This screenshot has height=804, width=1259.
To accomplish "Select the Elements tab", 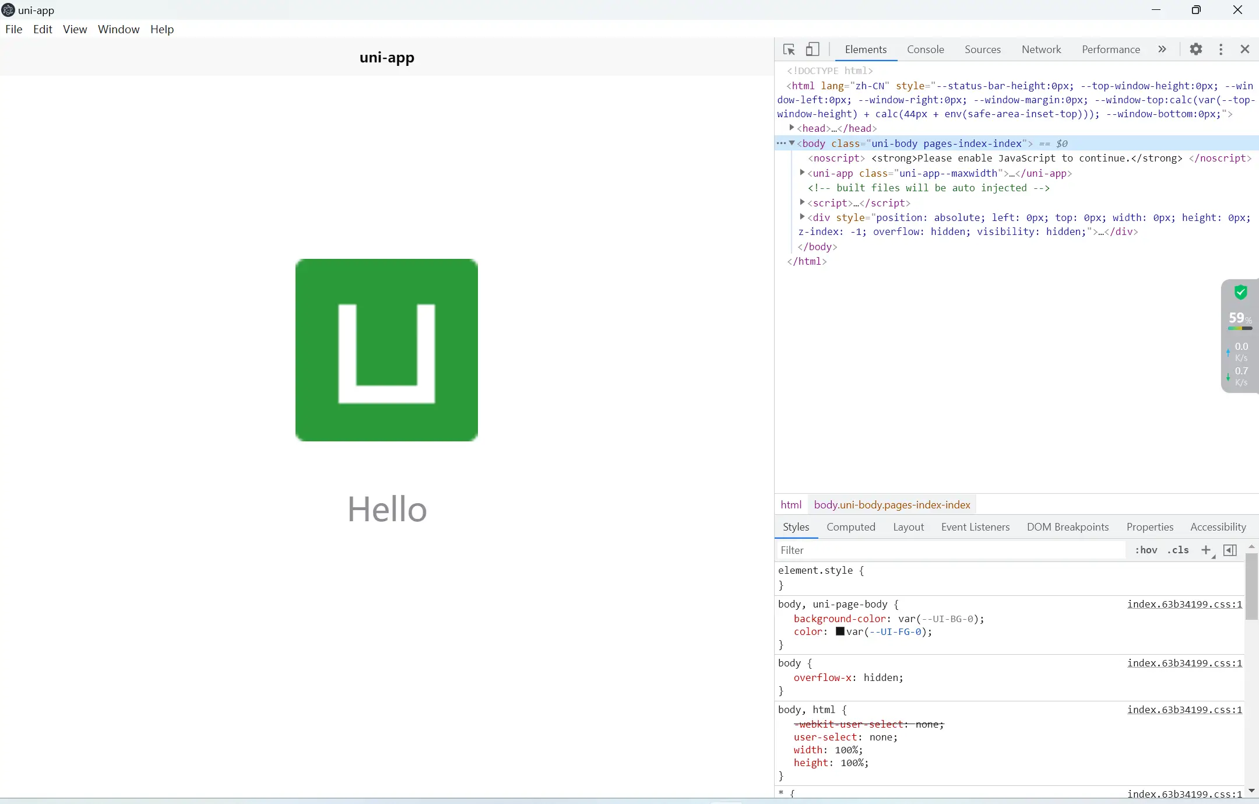I will 866,50.
